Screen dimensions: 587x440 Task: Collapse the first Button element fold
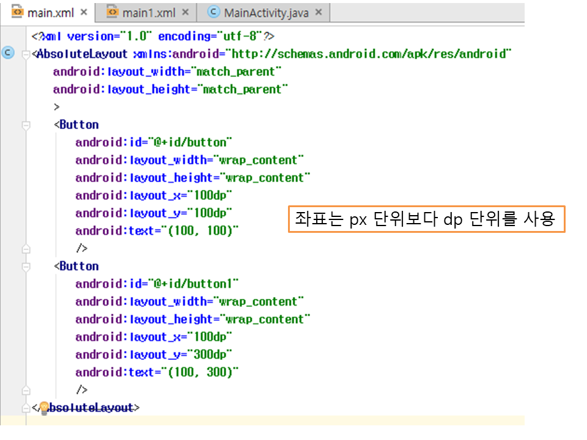[26, 125]
